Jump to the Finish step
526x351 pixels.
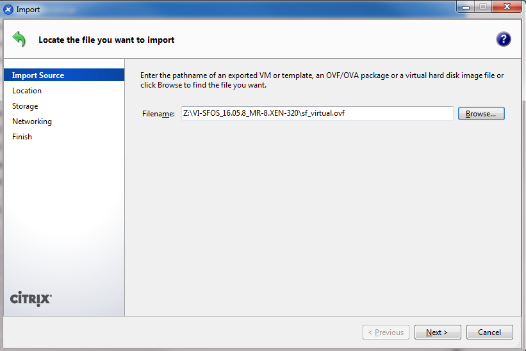click(x=22, y=137)
